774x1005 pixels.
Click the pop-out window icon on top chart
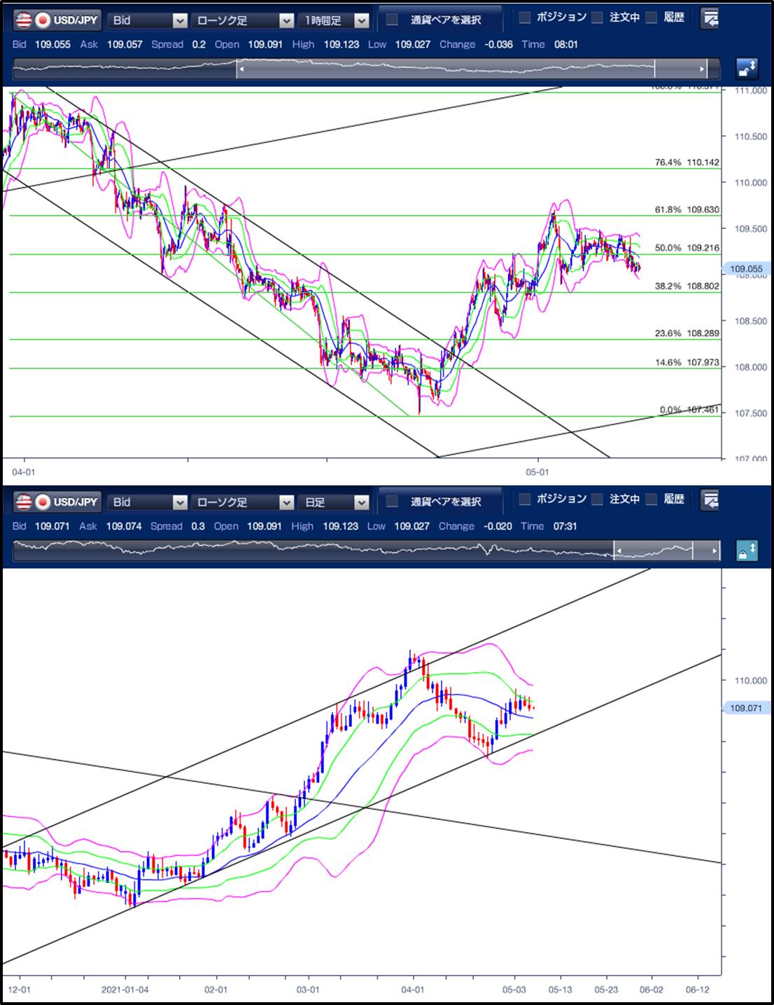click(711, 20)
